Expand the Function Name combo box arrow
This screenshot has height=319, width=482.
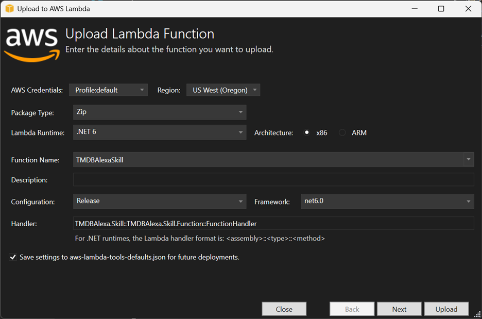coord(469,159)
